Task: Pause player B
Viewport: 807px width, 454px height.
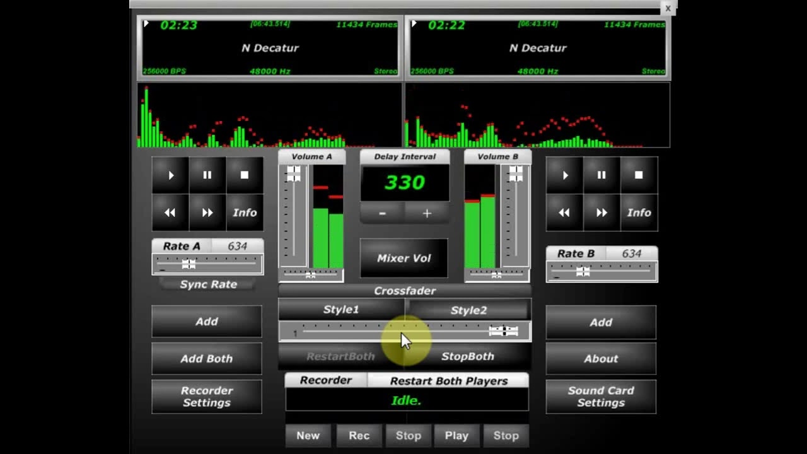Action: click(601, 175)
